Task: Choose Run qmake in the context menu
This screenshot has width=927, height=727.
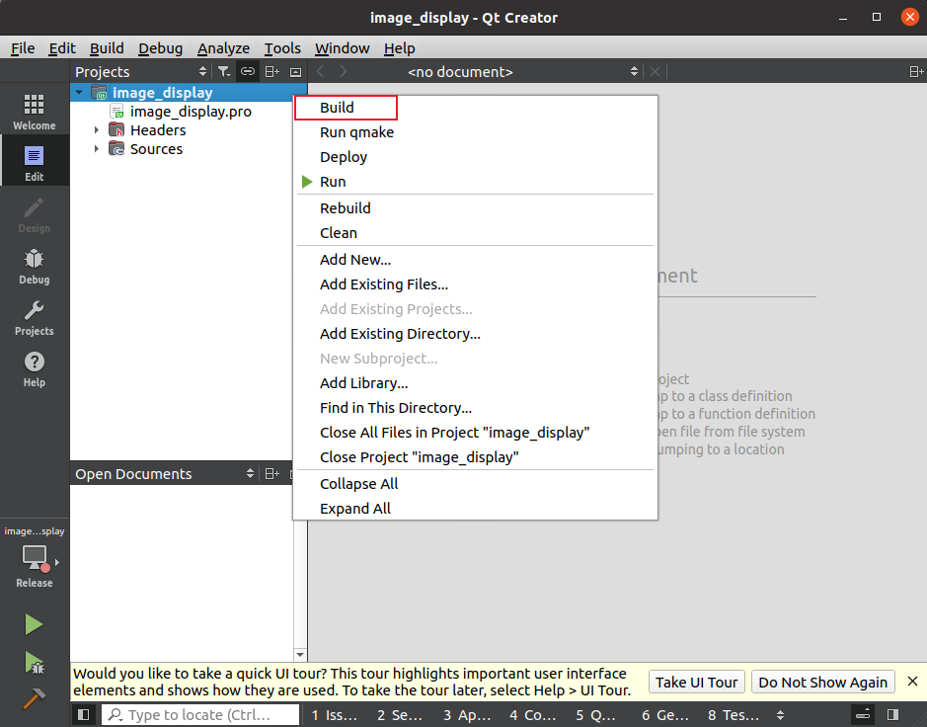Action: [475, 132]
